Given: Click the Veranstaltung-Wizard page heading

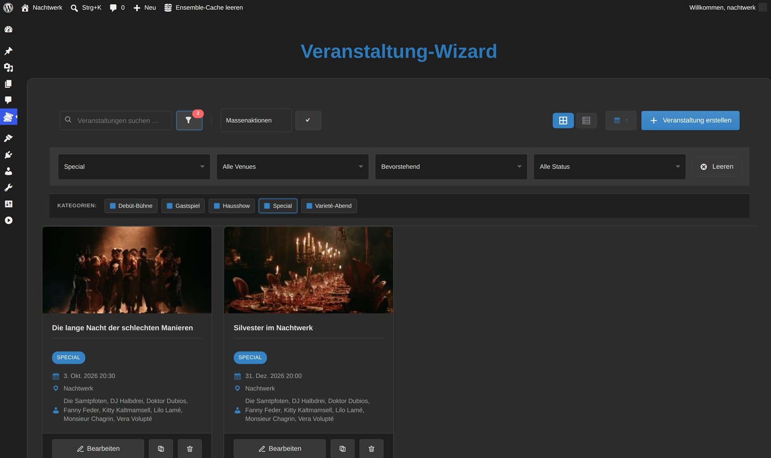Looking at the screenshot, I should coord(399,52).
